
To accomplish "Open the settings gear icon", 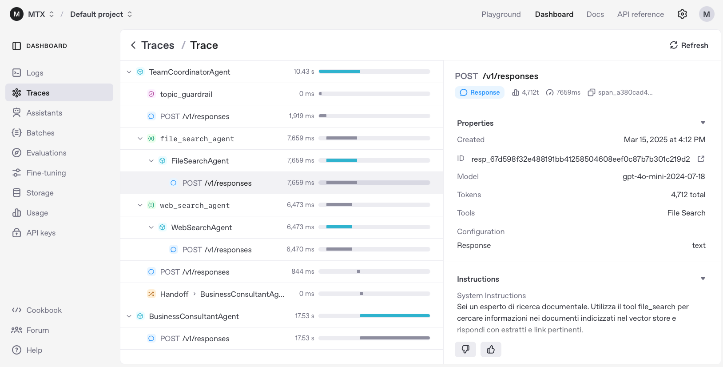I will click(x=682, y=14).
